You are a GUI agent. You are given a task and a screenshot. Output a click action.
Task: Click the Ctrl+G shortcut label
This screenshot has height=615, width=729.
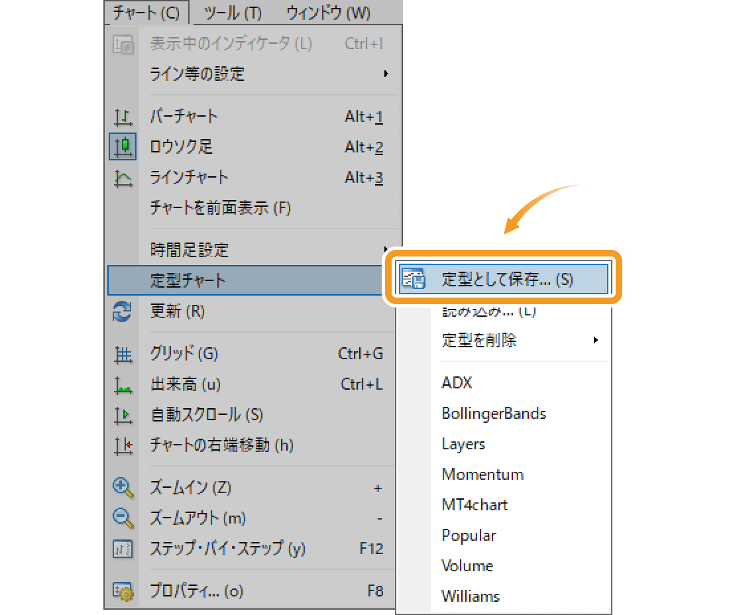[x=361, y=354]
